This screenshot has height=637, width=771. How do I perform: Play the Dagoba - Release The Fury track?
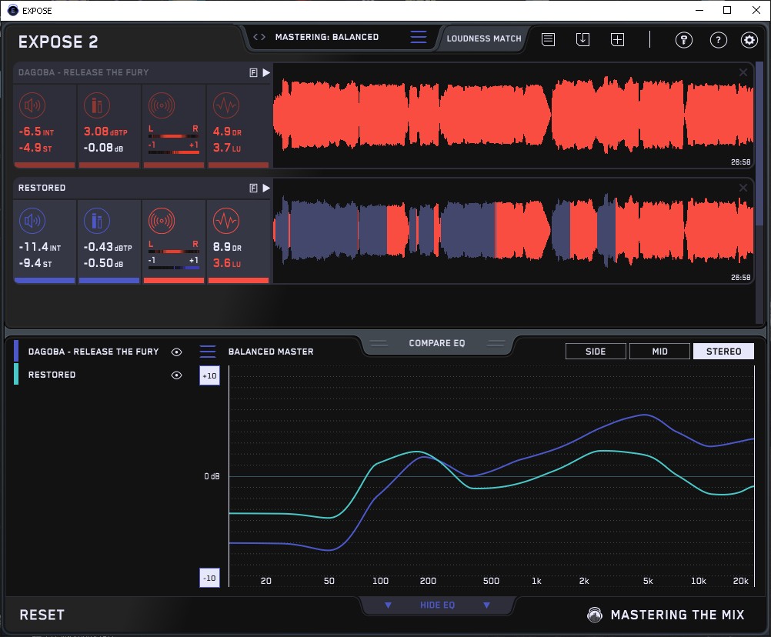click(266, 73)
